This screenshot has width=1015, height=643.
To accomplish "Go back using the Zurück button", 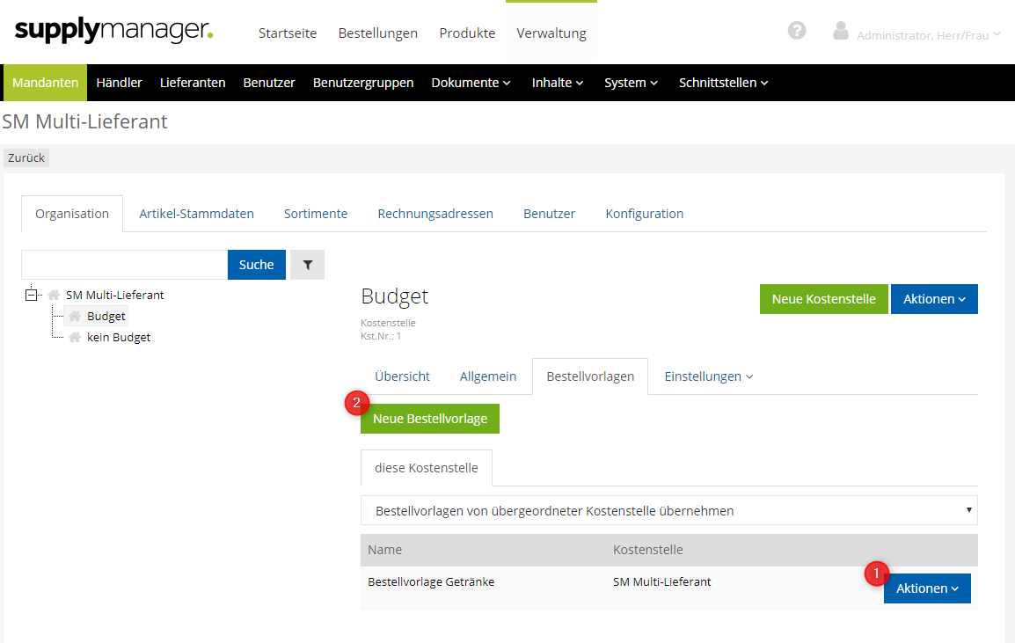I will [x=26, y=158].
